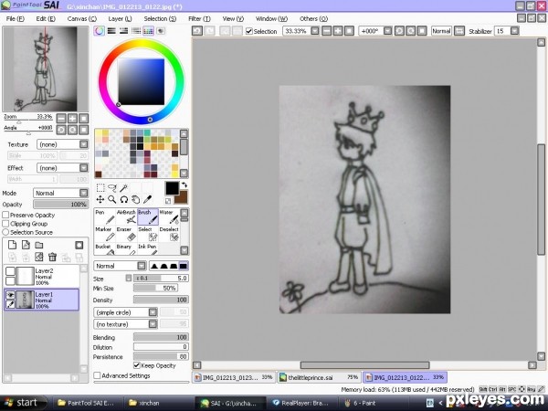Open RealPlayer taskbar button
Image resolution: width=548 pixels, height=411 pixels.
[303, 403]
